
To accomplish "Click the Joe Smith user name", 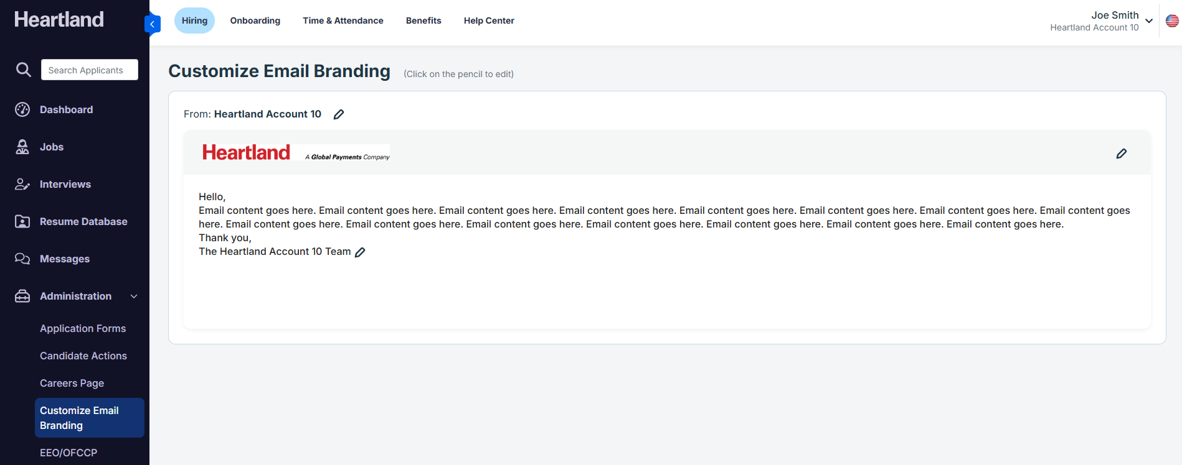I will point(1115,15).
